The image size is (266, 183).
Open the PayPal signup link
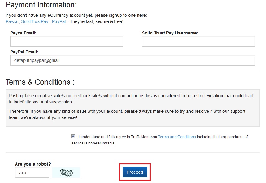tap(59, 21)
